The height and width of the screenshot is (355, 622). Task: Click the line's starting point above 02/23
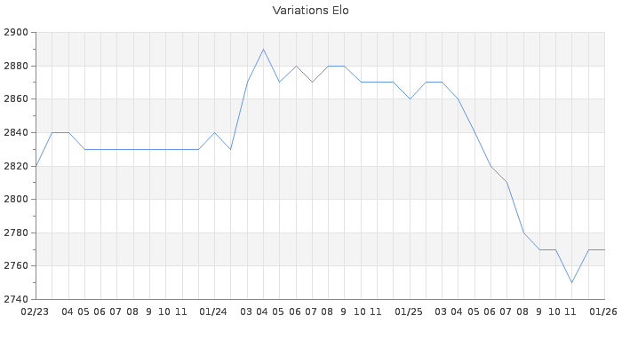point(36,166)
